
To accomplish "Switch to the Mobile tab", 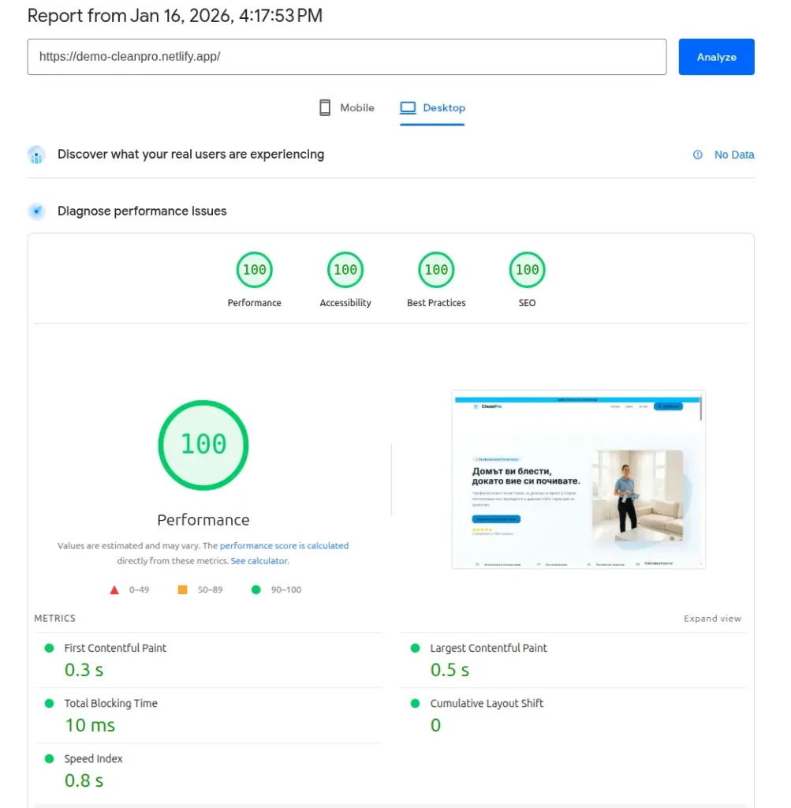I will 347,107.
